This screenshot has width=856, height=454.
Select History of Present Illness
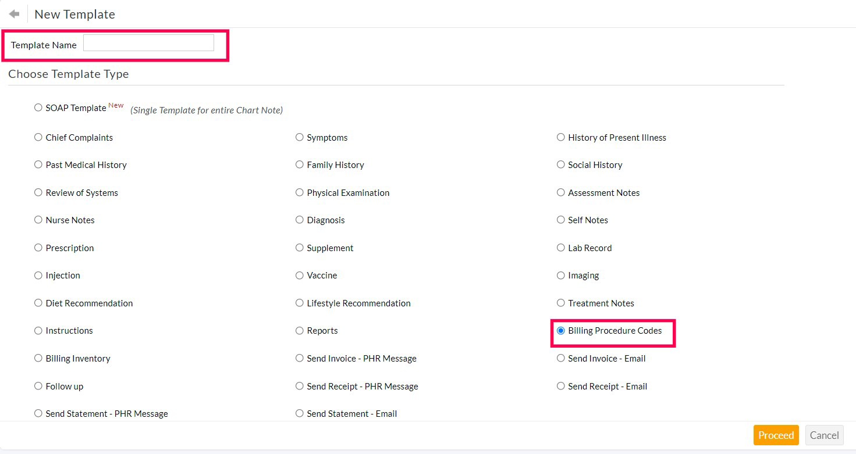click(560, 137)
